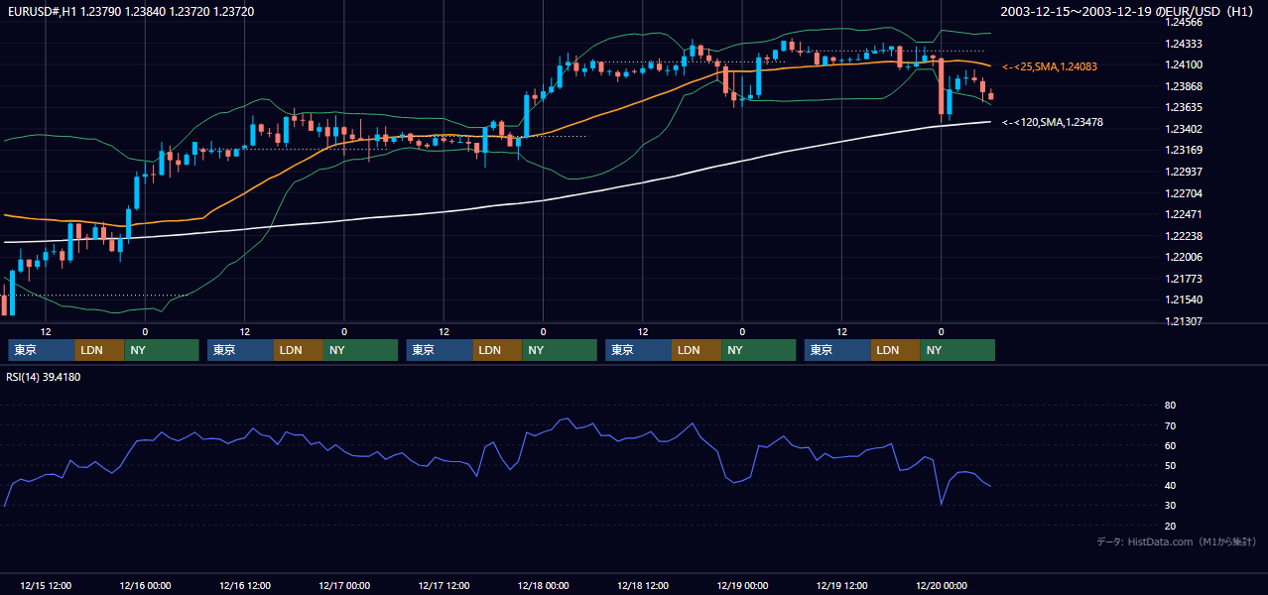Select the 120 SMA label reading 1.23478

pos(1054,122)
